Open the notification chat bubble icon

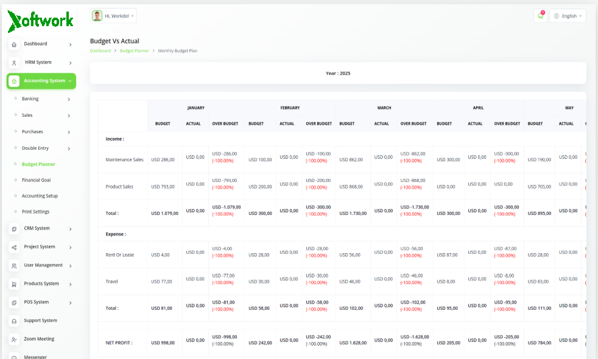coord(540,16)
